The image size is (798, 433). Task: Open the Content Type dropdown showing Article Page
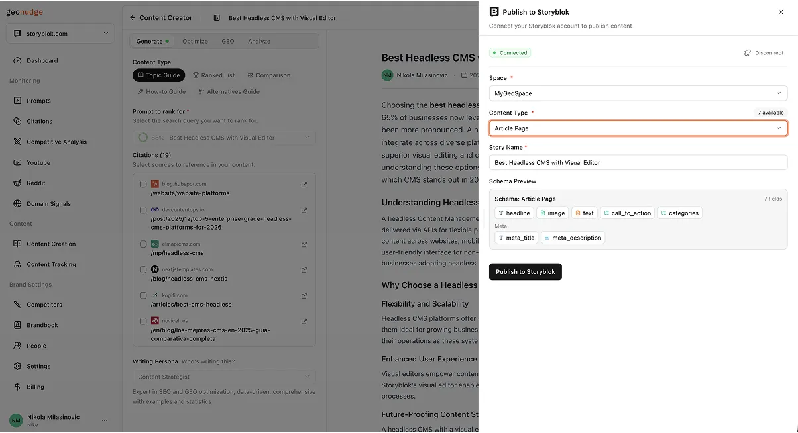click(637, 128)
